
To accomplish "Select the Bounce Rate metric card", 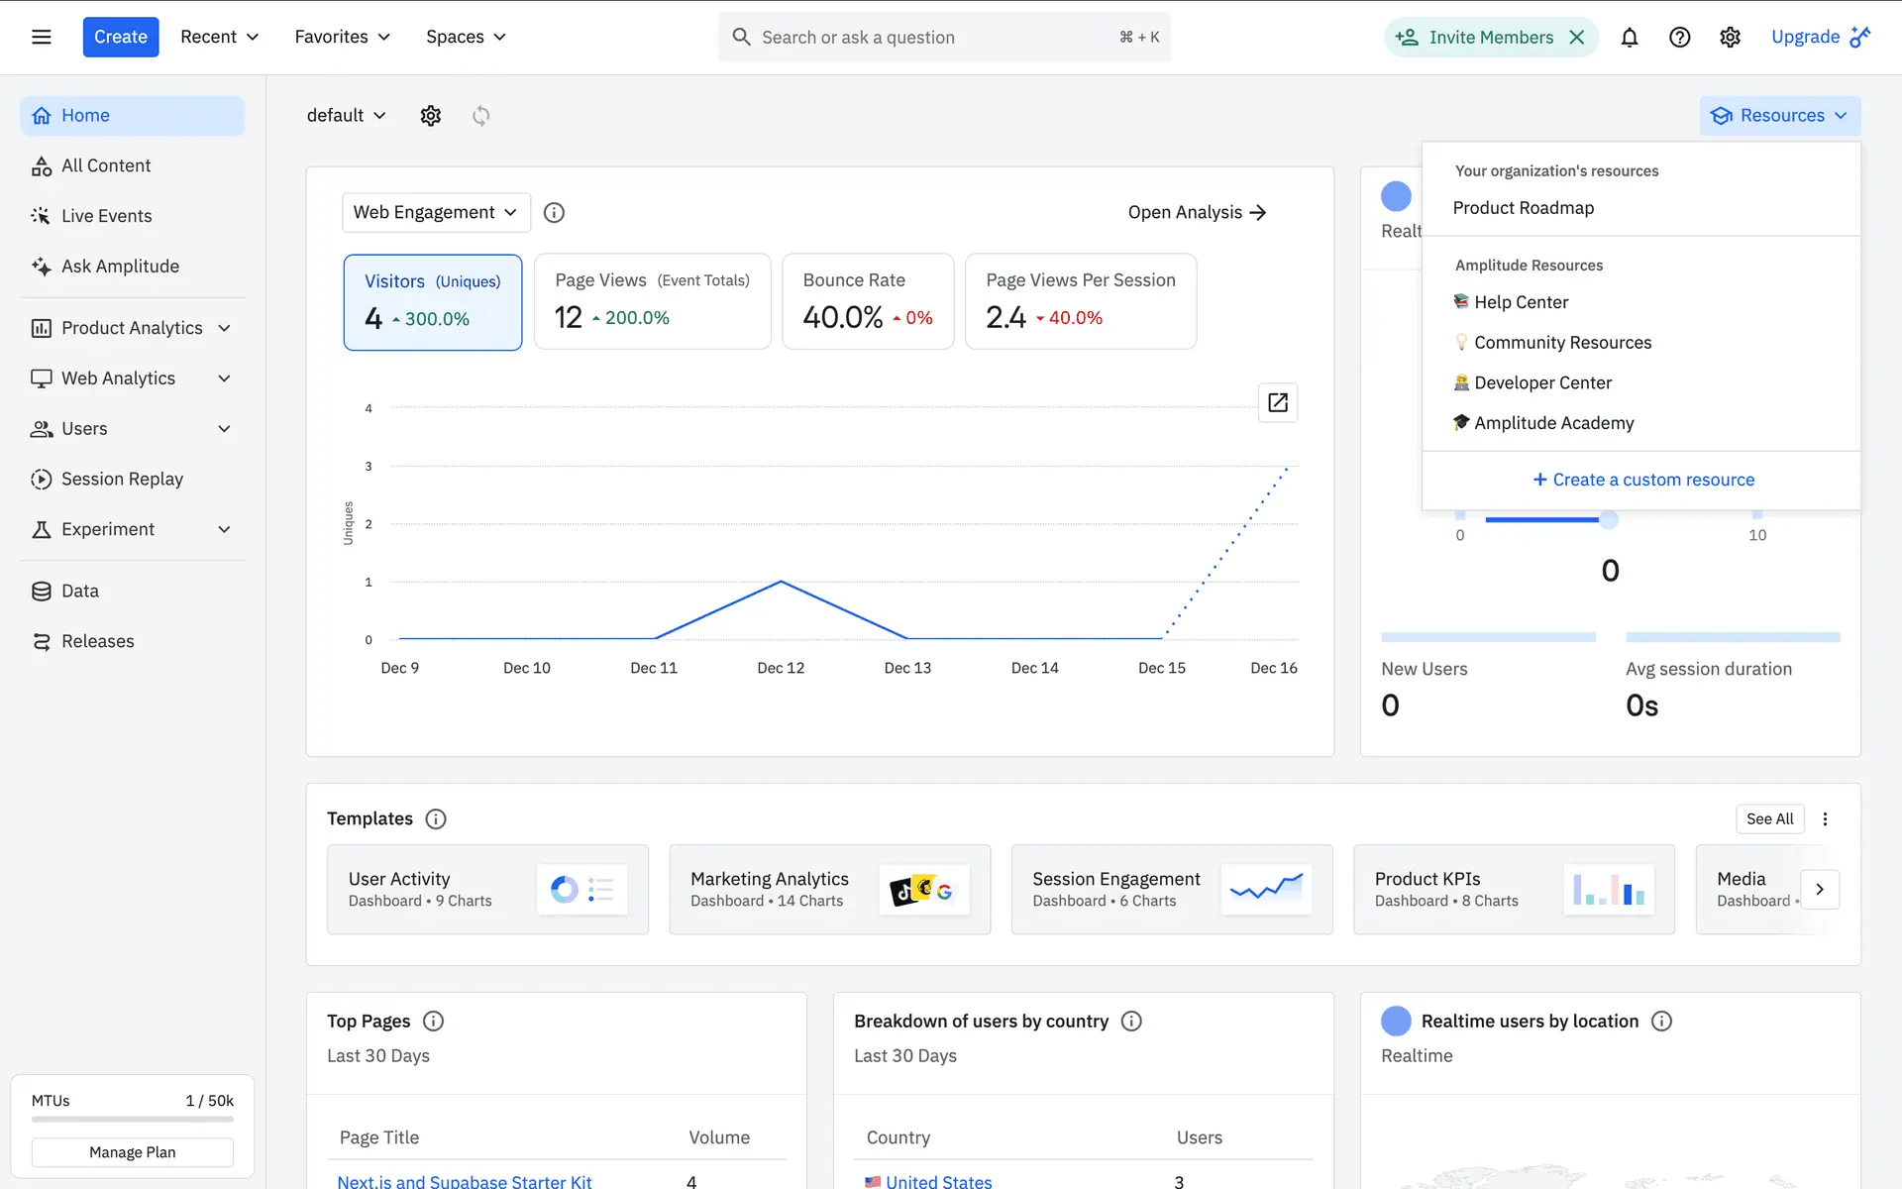I will pyautogui.click(x=867, y=301).
